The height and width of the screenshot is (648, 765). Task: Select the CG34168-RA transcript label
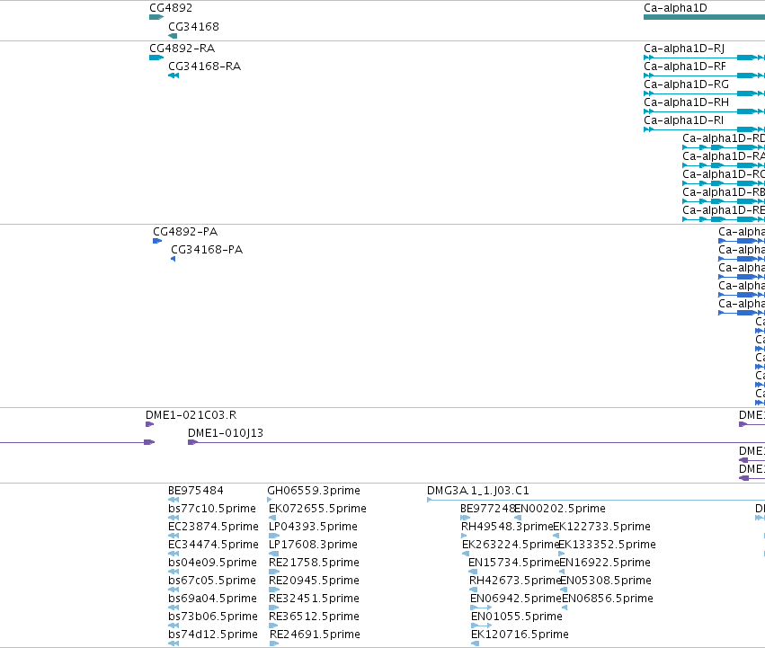[x=204, y=67]
